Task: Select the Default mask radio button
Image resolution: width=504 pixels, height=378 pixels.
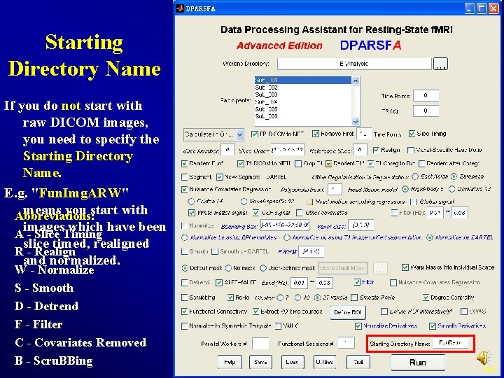Action: [x=185, y=267]
